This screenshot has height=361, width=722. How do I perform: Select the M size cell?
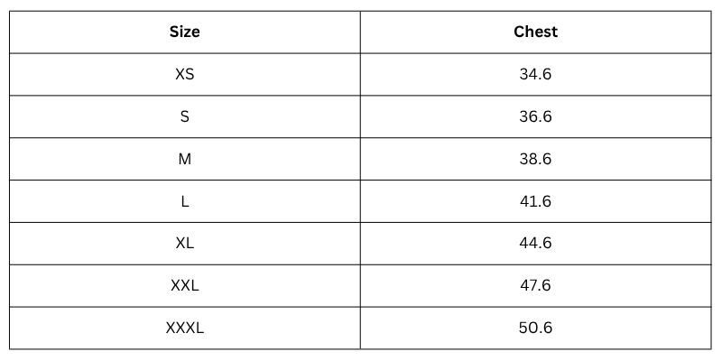pyautogui.click(x=185, y=159)
